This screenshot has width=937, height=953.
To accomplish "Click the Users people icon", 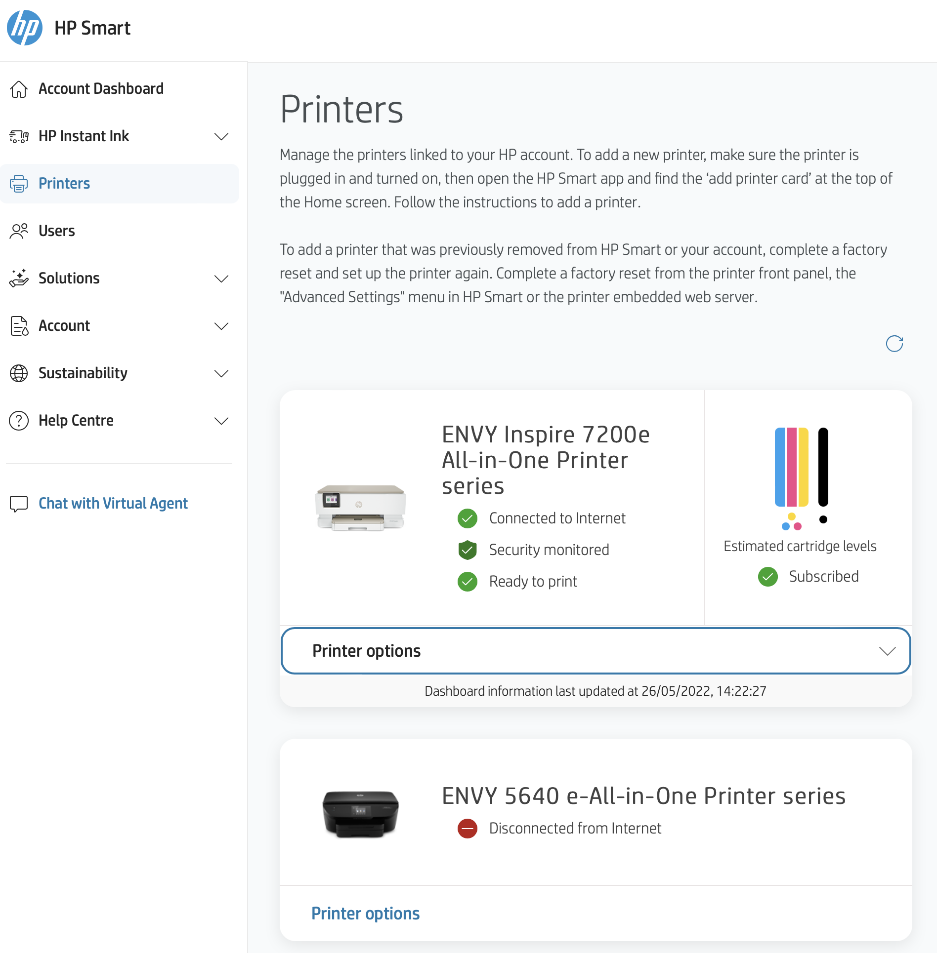I will coord(19,231).
